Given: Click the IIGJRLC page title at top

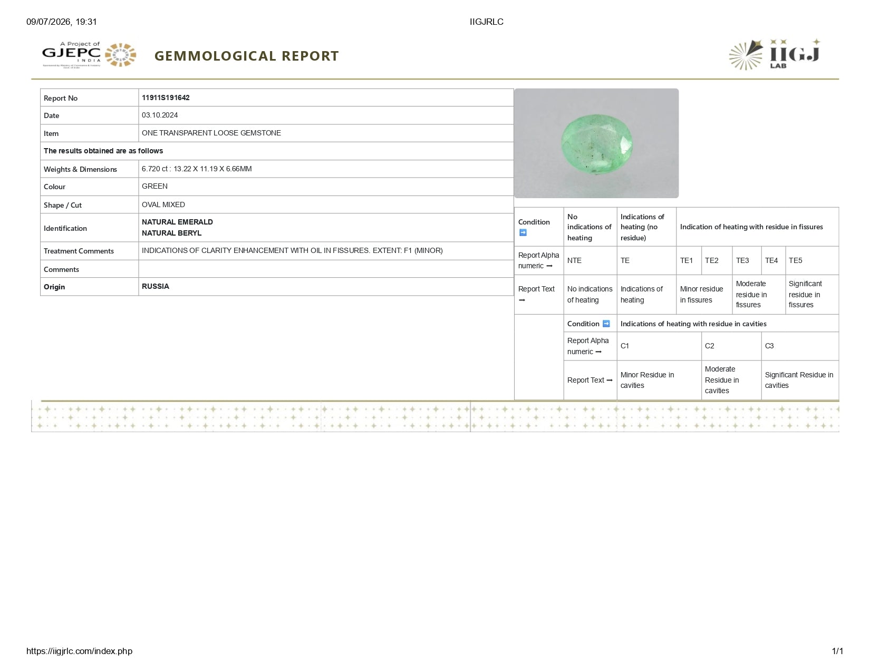Looking at the screenshot, I should click(487, 22).
